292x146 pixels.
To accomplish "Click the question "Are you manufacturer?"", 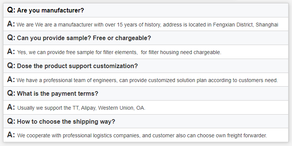I will pyautogui.click(x=51, y=10).
